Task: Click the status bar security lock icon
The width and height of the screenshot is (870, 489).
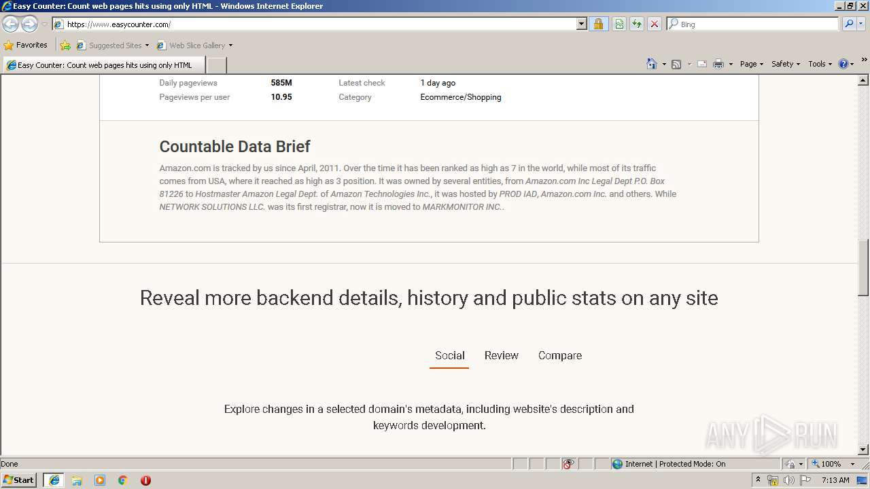Action: pyautogui.click(x=790, y=464)
